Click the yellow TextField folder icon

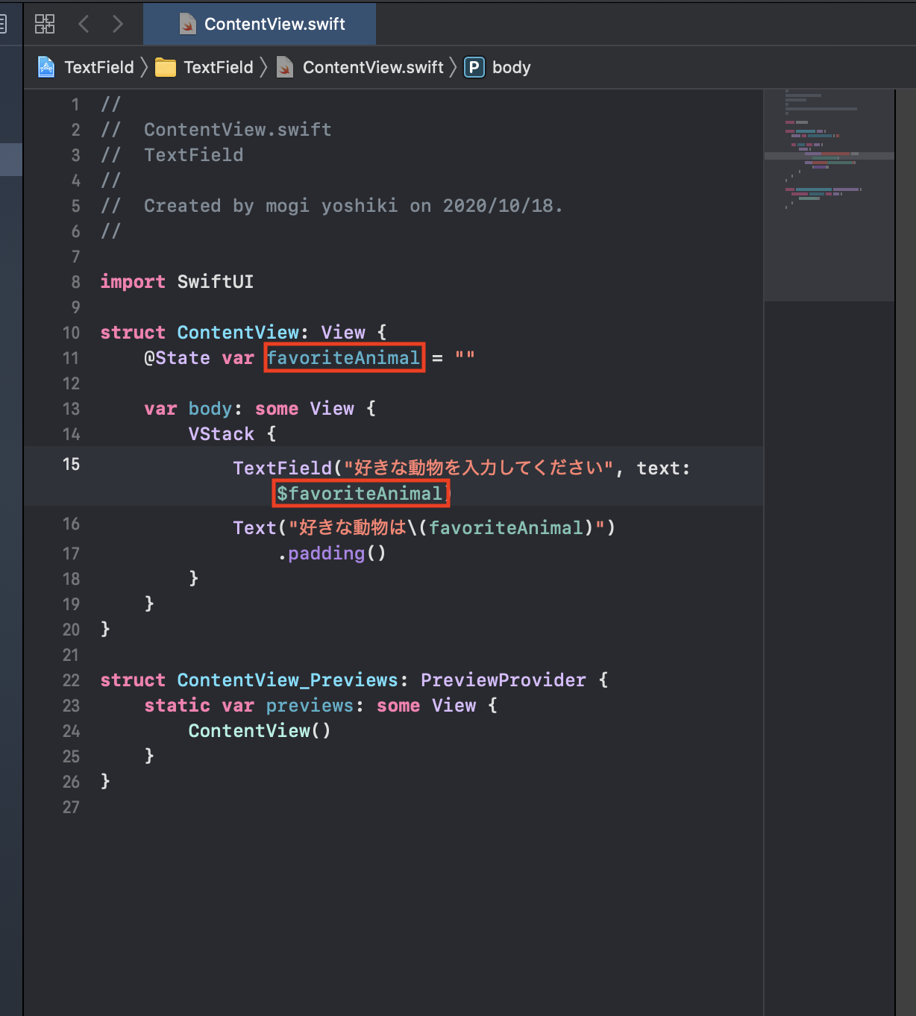[166, 68]
